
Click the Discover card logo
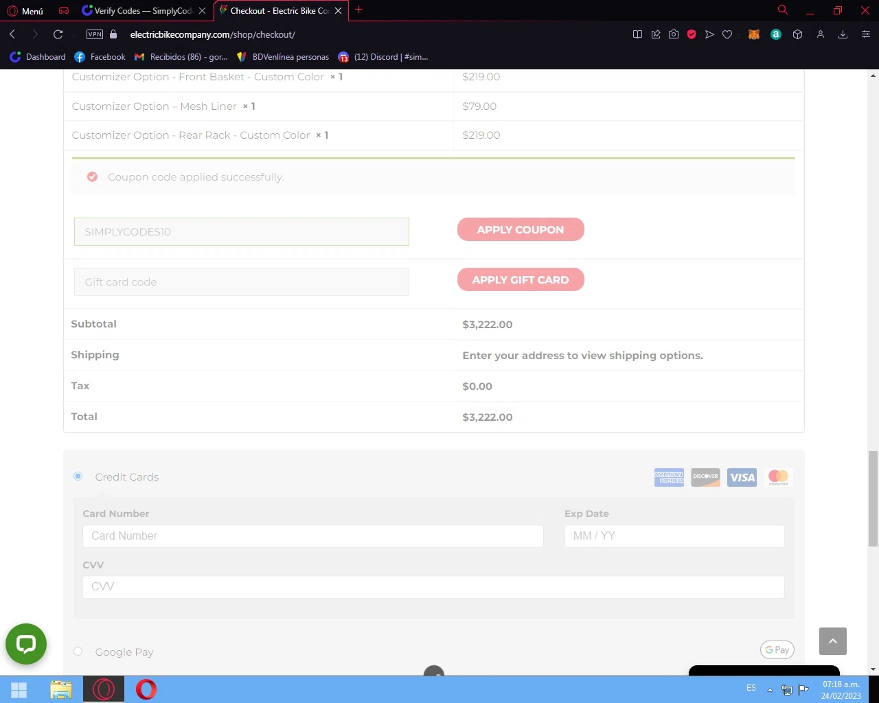pyautogui.click(x=706, y=477)
